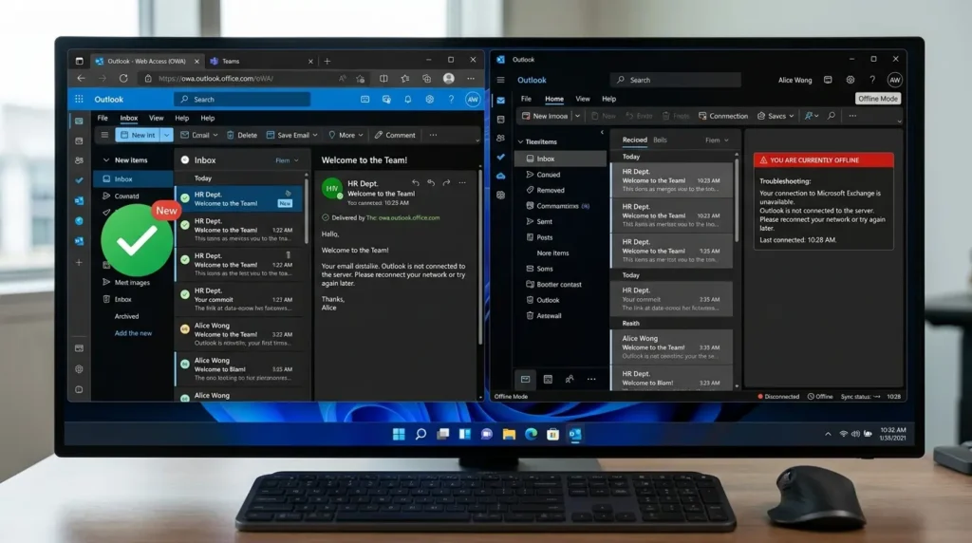Image resolution: width=972 pixels, height=543 pixels.
Task: Expand the New Int split-button arrow
Action: [x=166, y=135]
